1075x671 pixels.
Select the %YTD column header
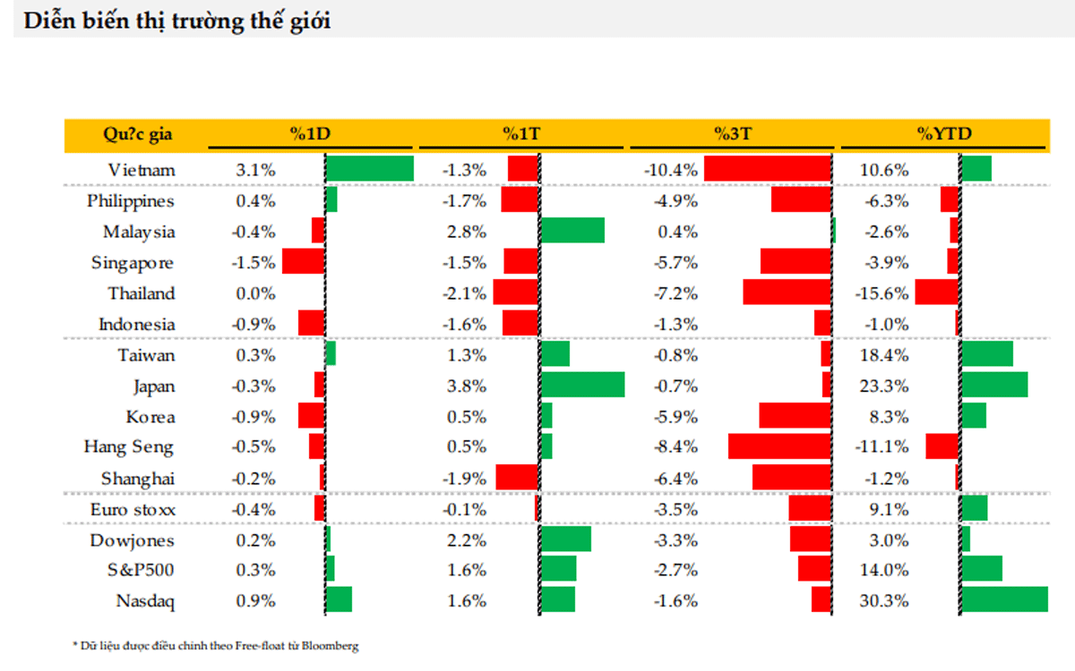click(943, 134)
